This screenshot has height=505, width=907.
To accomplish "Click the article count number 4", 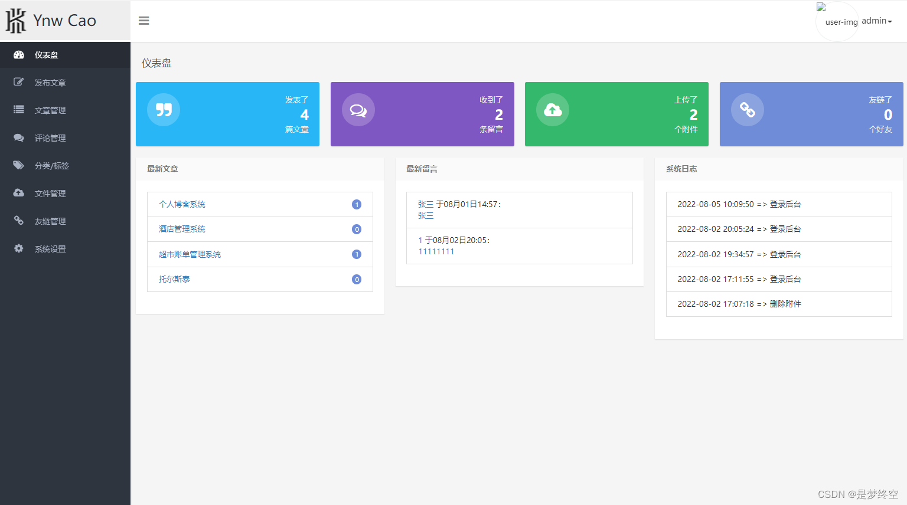I will tap(305, 114).
